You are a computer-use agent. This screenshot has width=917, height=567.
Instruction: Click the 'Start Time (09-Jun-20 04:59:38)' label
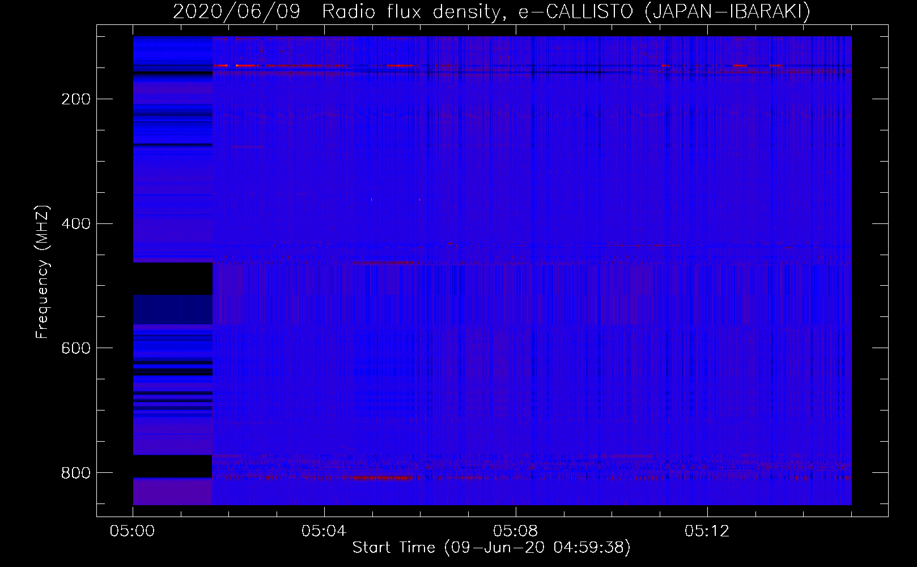pos(491,548)
